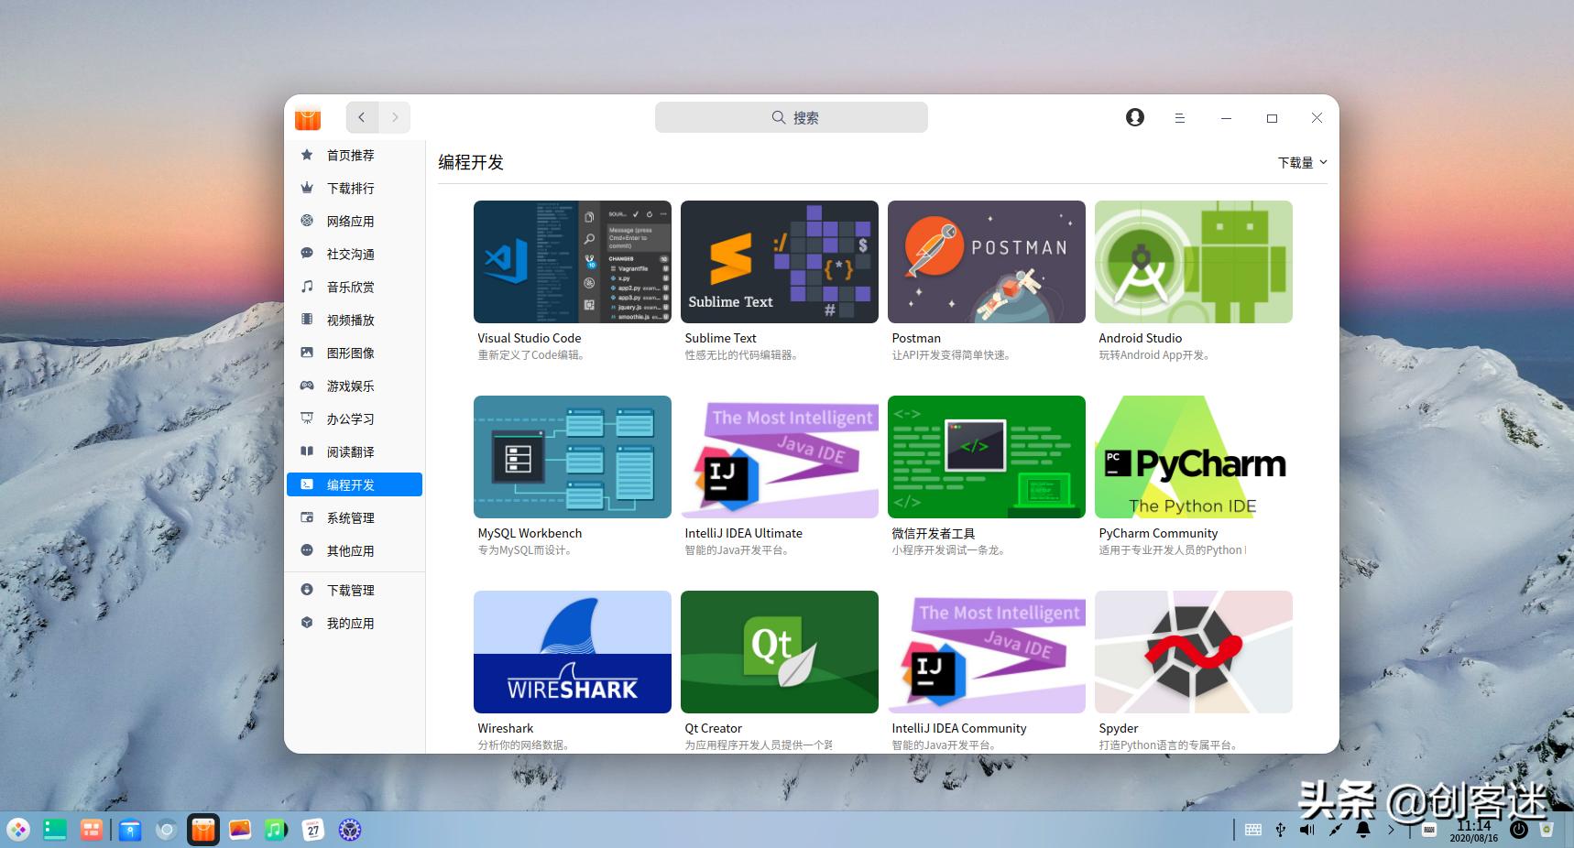This screenshot has width=1574, height=848.
Task: Open the 网络应用 category icon in sidebar
Action: (306, 221)
